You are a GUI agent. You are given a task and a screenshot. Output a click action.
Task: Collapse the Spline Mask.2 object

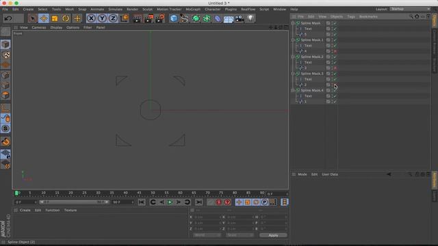pyautogui.click(x=293, y=57)
